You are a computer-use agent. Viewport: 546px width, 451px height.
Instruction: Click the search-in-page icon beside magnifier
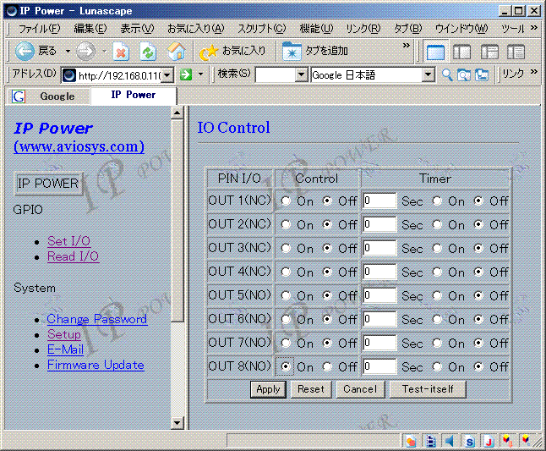[464, 74]
